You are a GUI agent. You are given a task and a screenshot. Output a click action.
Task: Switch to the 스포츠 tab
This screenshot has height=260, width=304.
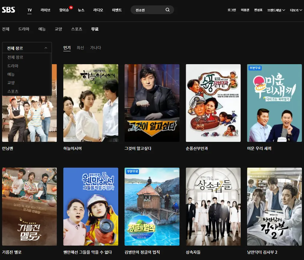(x=77, y=29)
